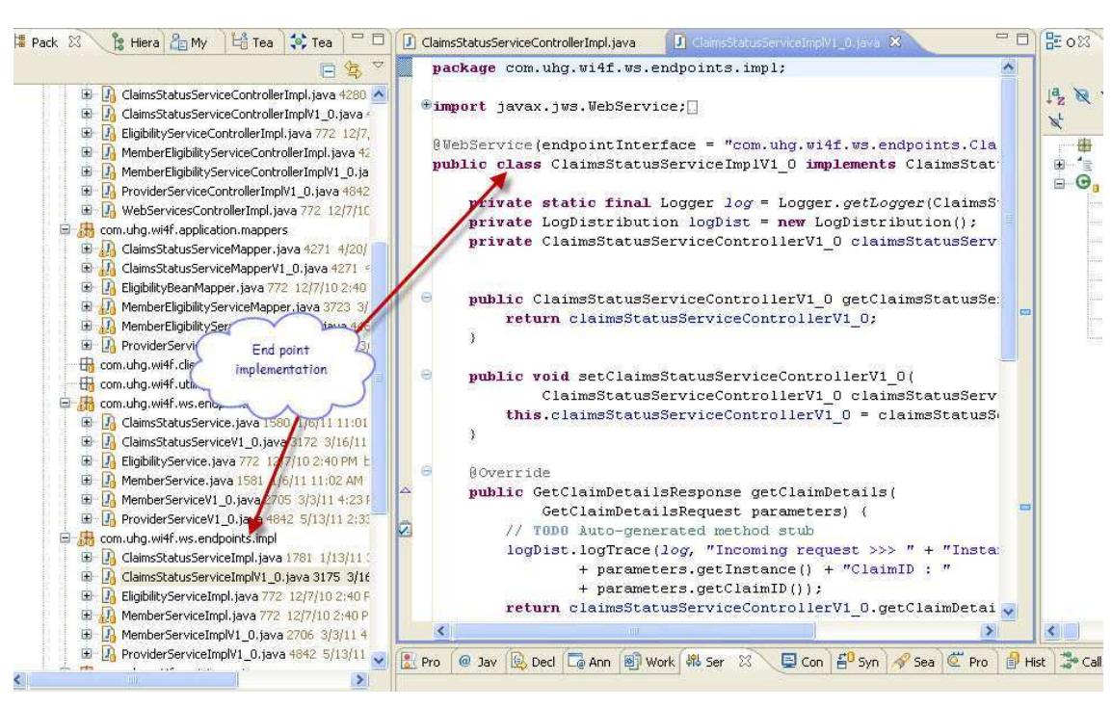
Task: Toggle Link with Editor in Package Explorer
Action: point(353,69)
